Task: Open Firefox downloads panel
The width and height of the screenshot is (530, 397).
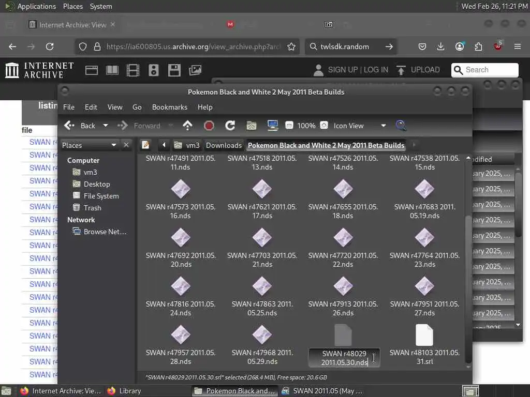Action: 440,47
